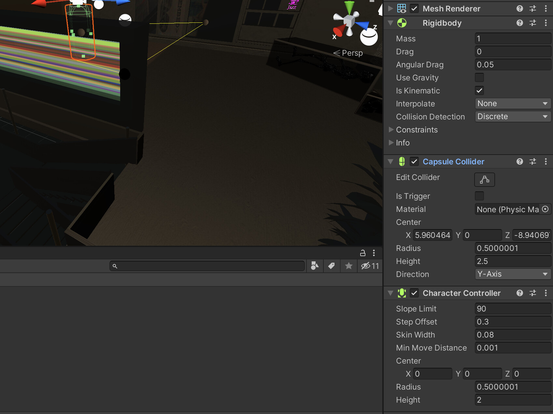The image size is (553, 414).
Task: Click the Capsule Collider presets icon
Action: pos(533,161)
